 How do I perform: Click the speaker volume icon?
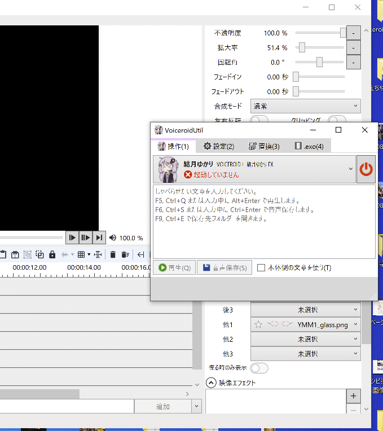pos(113,238)
